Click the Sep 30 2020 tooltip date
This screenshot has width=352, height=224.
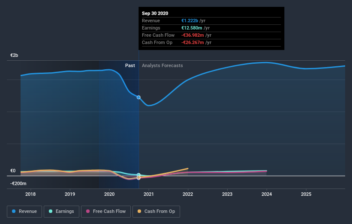(x=155, y=13)
